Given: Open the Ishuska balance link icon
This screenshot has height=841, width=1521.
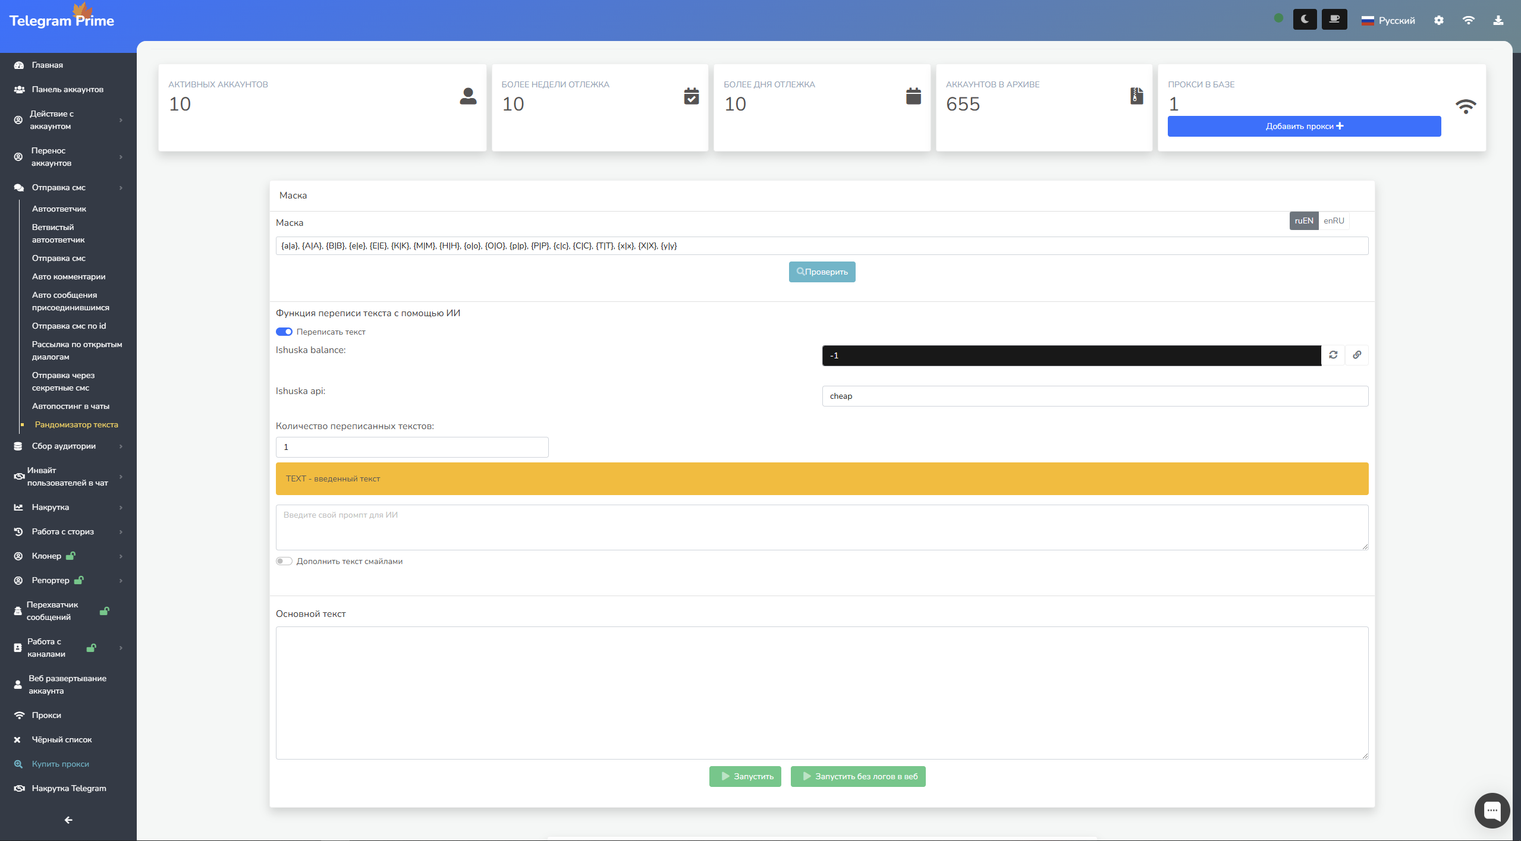Looking at the screenshot, I should point(1357,355).
